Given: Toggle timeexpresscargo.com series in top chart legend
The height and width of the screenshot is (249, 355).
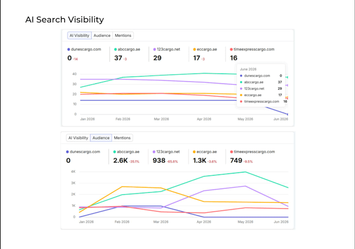Looking at the screenshot, I should point(252,49).
